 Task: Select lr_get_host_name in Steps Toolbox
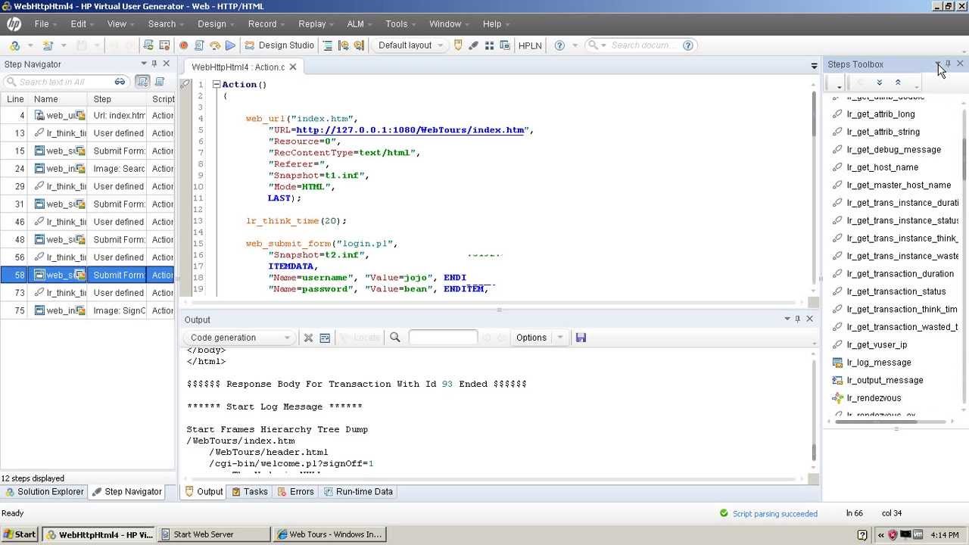click(882, 167)
